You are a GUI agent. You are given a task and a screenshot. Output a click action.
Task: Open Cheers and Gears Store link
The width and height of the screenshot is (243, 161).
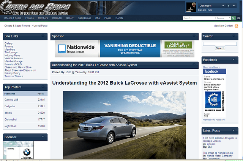18,67
